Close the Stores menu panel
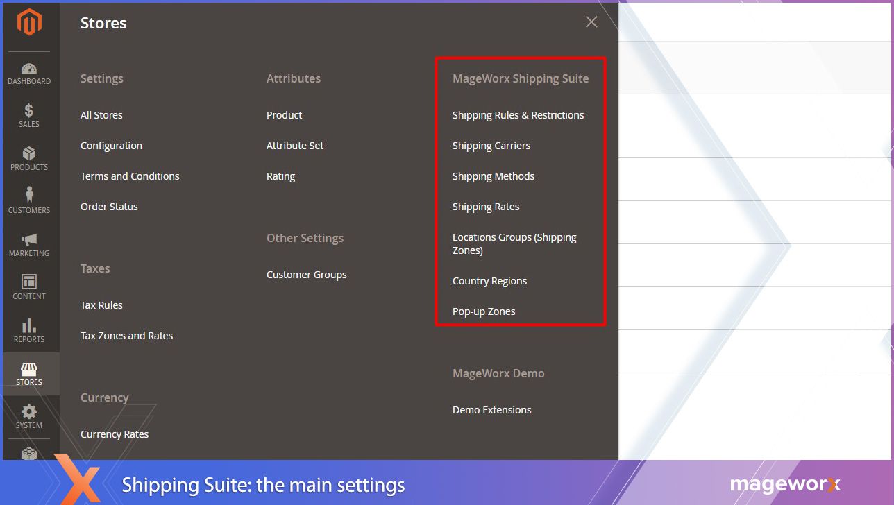 591,22
